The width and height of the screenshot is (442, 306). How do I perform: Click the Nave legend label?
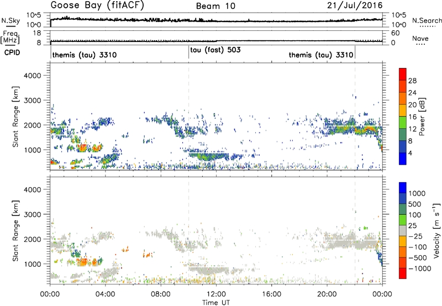420,38
